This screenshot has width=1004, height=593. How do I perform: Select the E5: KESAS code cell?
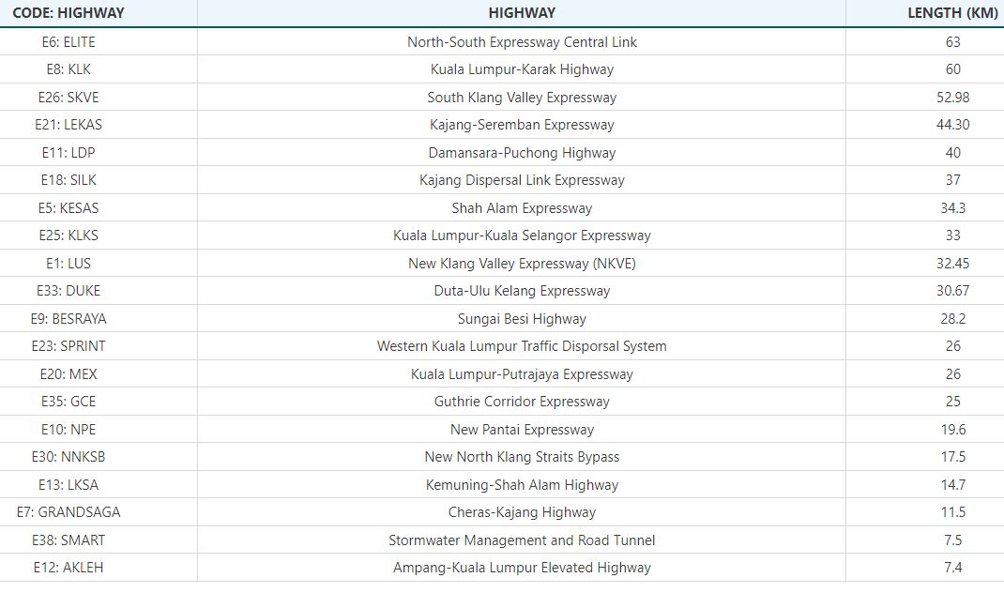point(68,208)
